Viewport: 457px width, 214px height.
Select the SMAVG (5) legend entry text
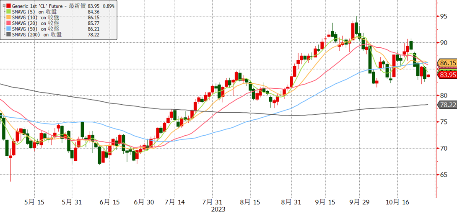35,11
